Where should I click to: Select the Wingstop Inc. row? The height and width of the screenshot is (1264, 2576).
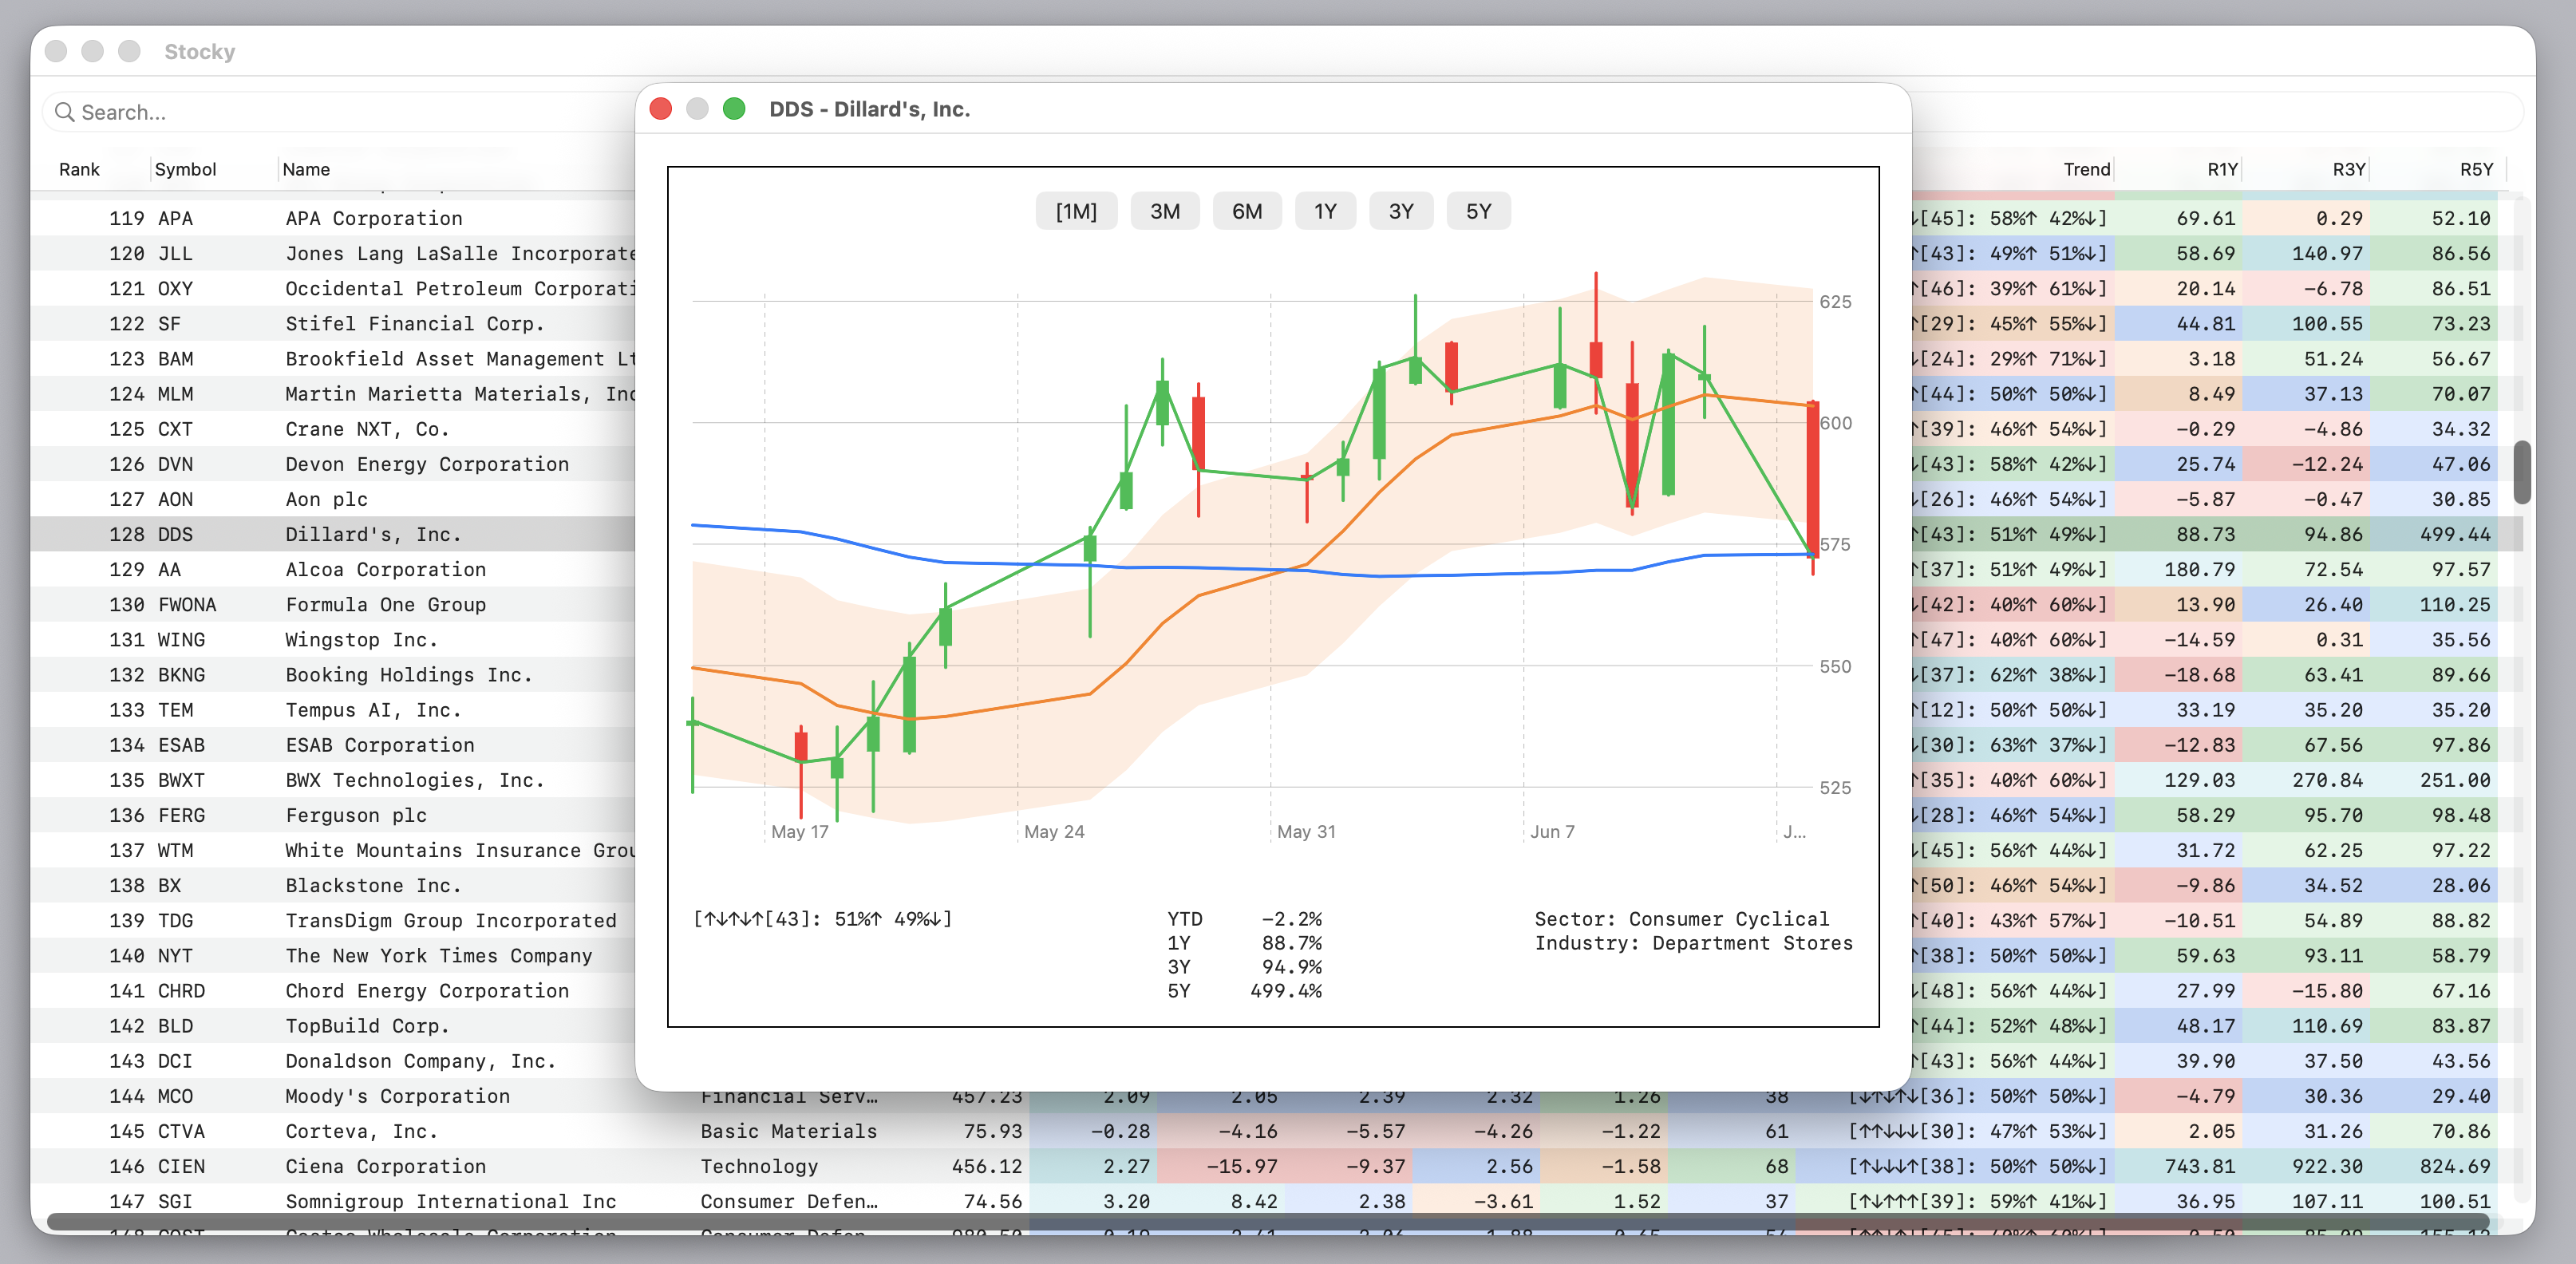click(332, 639)
